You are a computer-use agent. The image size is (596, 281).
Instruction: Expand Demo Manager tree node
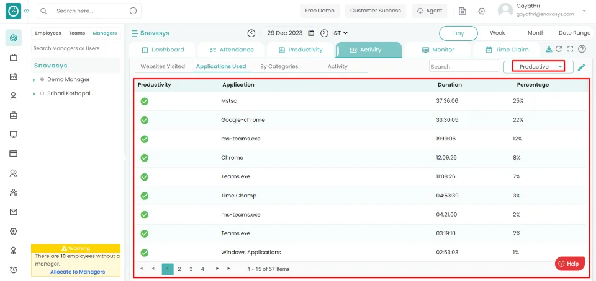click(x=34, y=80)
